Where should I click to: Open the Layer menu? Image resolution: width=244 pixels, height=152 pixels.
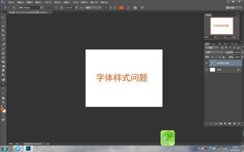click(x=39, y=2)
